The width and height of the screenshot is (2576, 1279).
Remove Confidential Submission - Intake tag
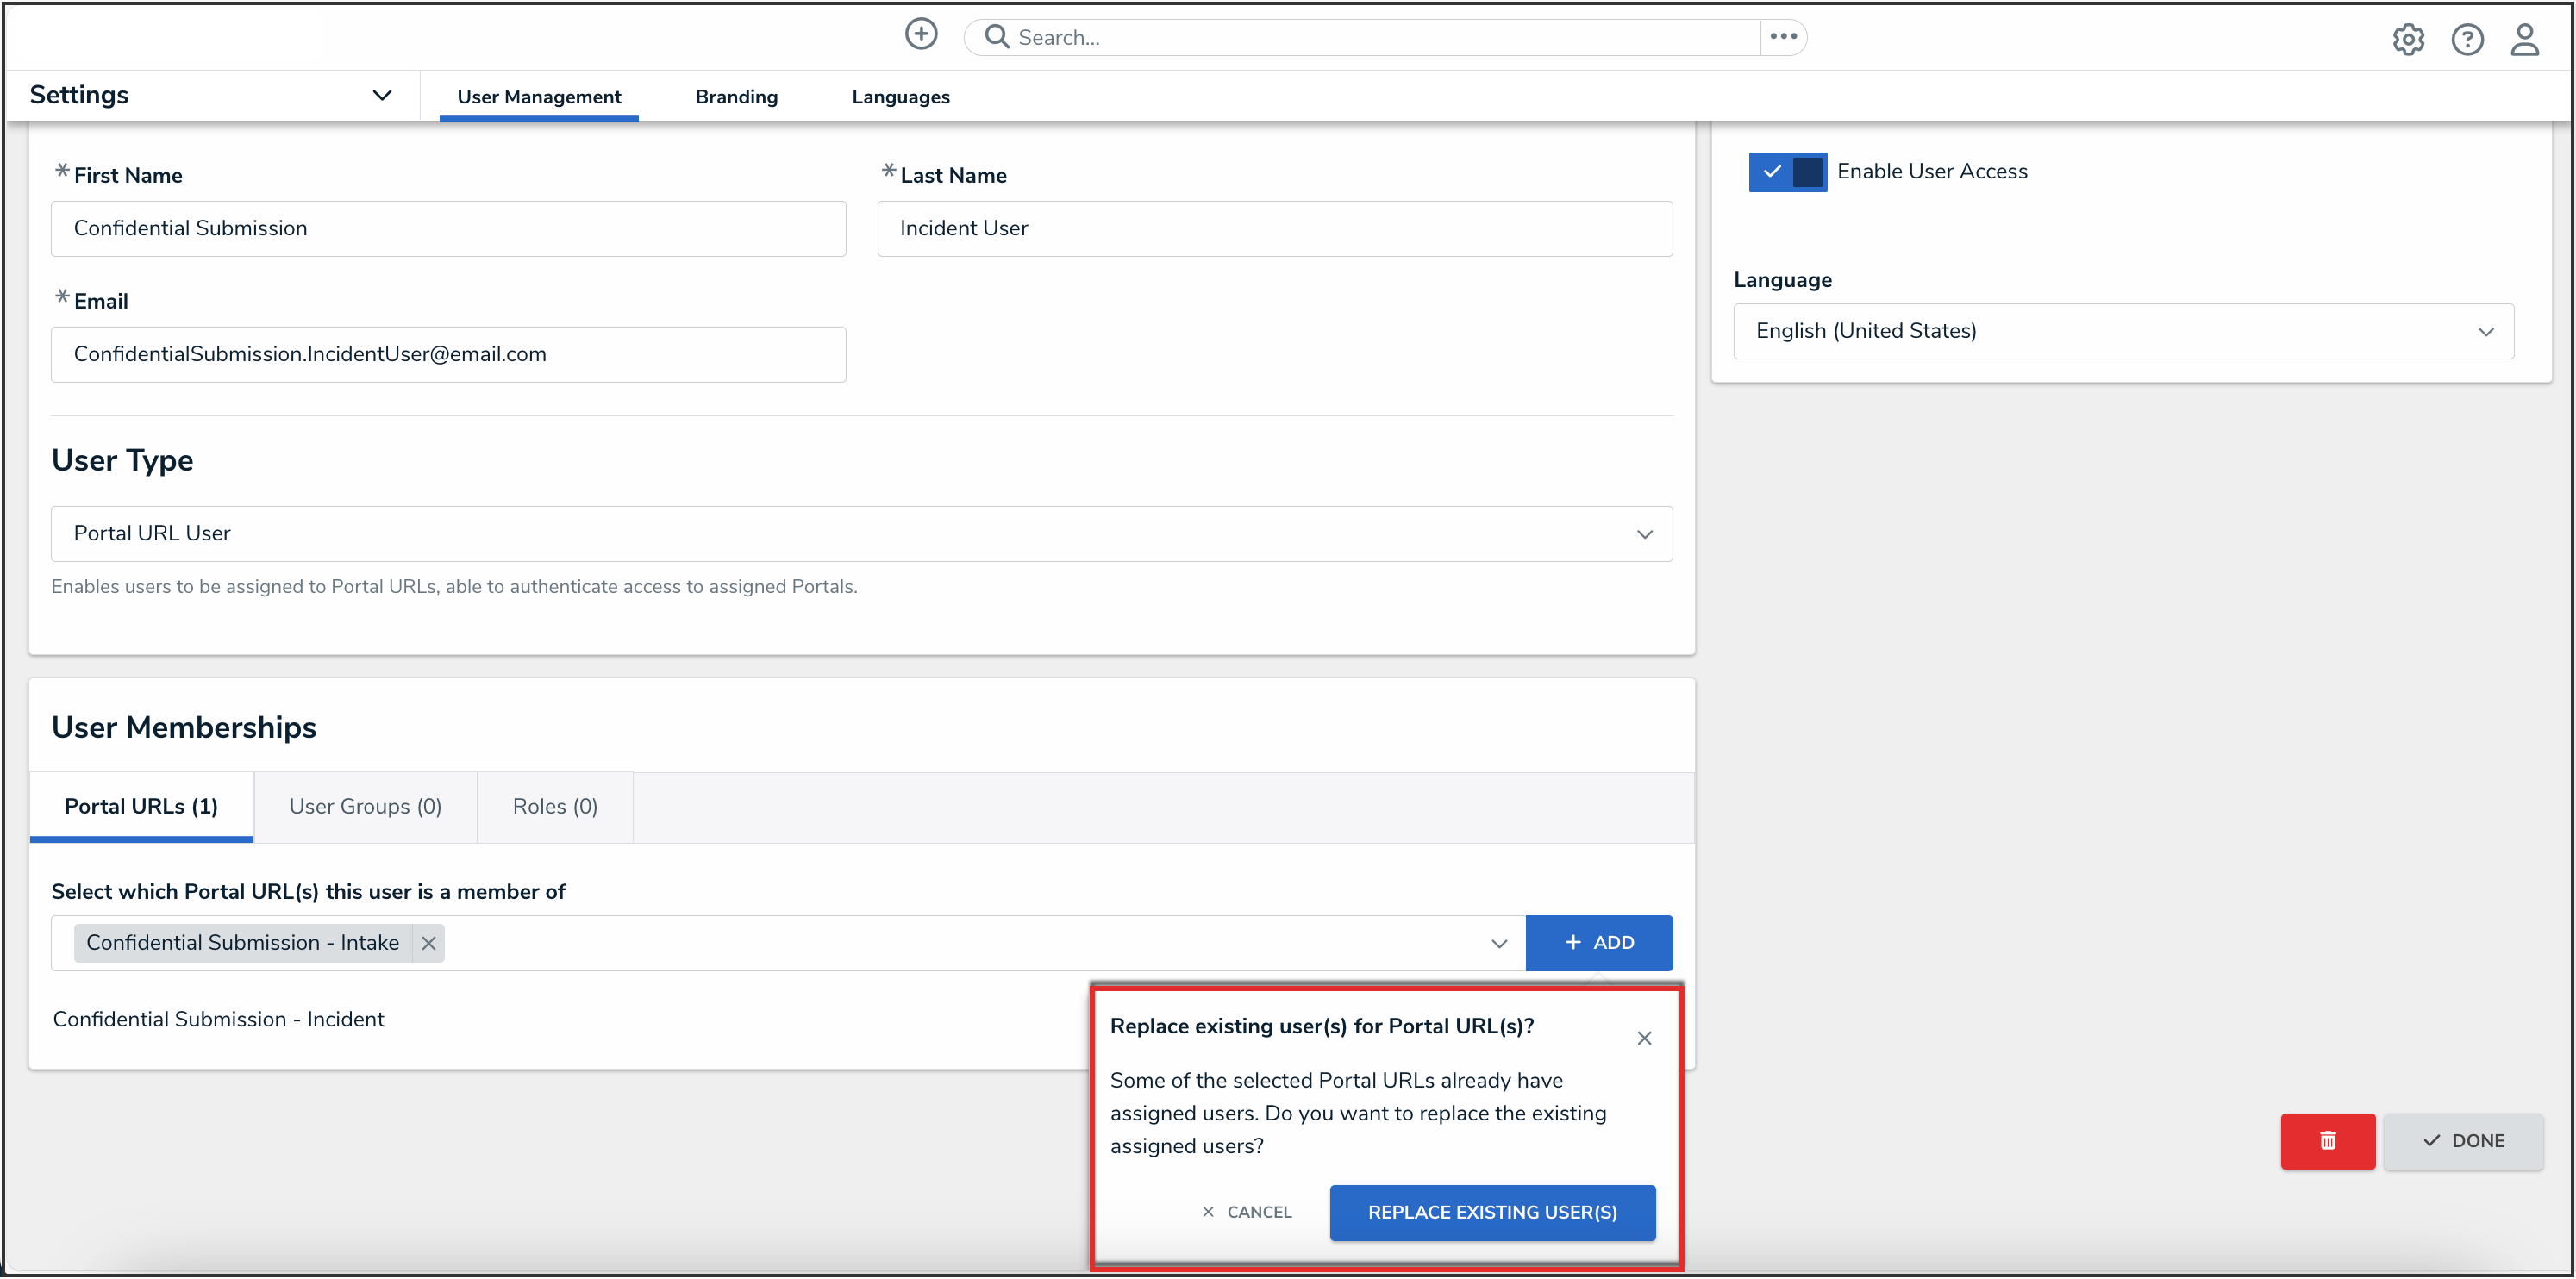click(428, 943)
